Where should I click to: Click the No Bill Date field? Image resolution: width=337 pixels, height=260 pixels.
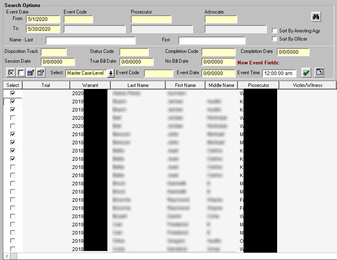click(219, 62)
